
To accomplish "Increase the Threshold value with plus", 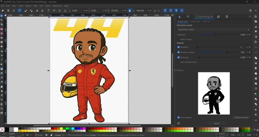I will click(250, 35).
